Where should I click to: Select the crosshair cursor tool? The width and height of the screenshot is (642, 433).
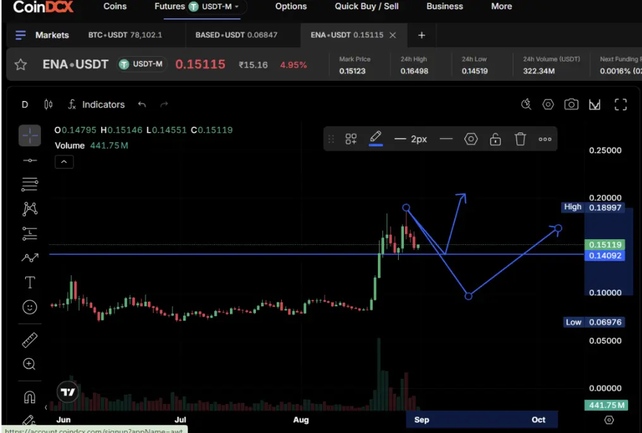point(30,135)
